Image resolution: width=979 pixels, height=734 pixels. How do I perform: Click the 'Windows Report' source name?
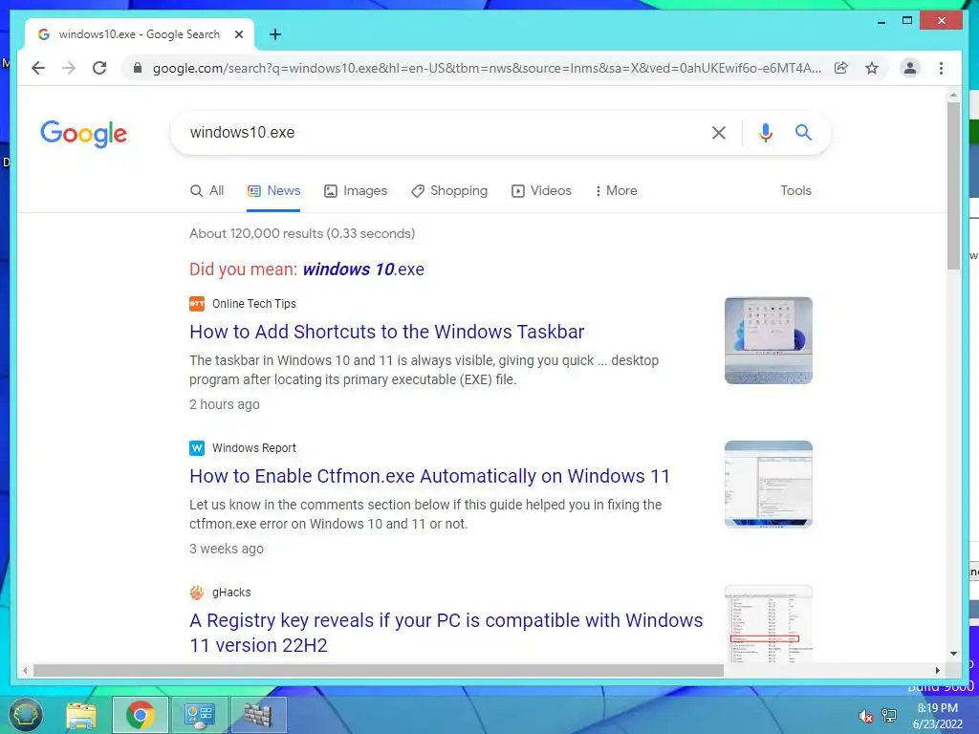[254, 448]
